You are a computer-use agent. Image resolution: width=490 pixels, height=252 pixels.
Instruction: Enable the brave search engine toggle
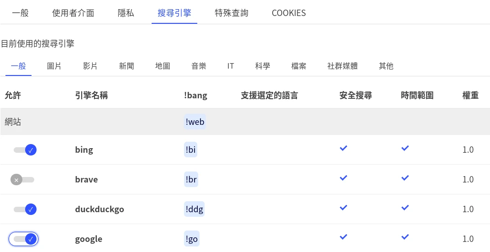click(22, 180)
